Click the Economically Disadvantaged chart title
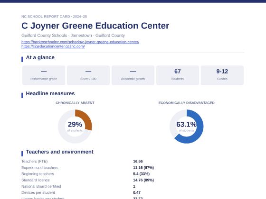The height and width of the screenshot is (199, 266). (186, 103)
